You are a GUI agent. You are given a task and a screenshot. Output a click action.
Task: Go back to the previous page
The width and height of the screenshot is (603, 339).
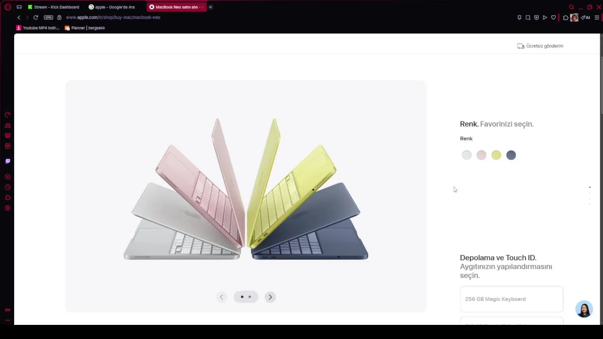click(19, 17)
